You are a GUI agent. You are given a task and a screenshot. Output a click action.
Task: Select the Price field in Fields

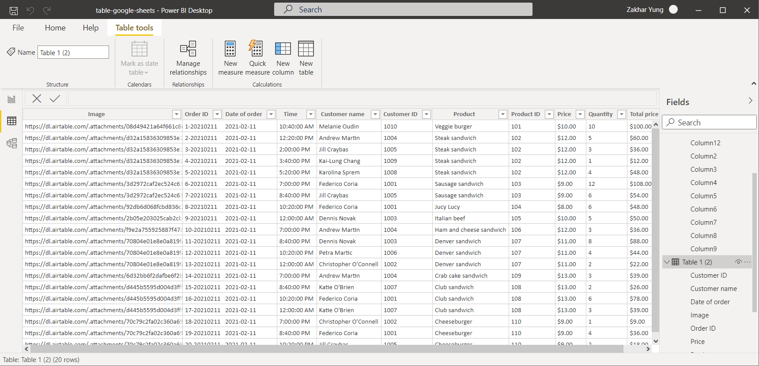pos(698,341)
